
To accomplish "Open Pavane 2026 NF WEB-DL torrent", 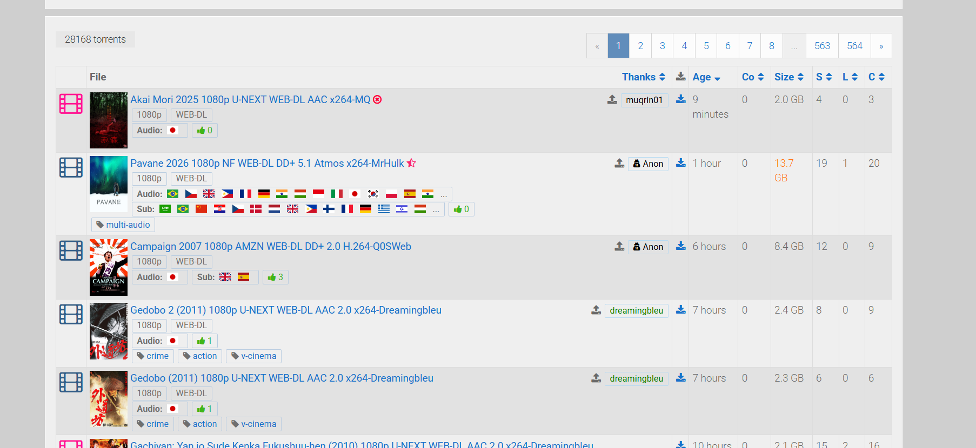I will point(267,163).
